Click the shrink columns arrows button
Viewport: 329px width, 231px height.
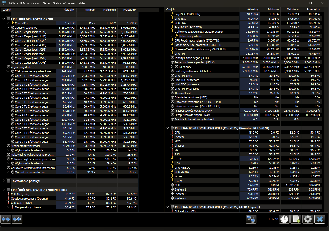click(x=17, y=219)
